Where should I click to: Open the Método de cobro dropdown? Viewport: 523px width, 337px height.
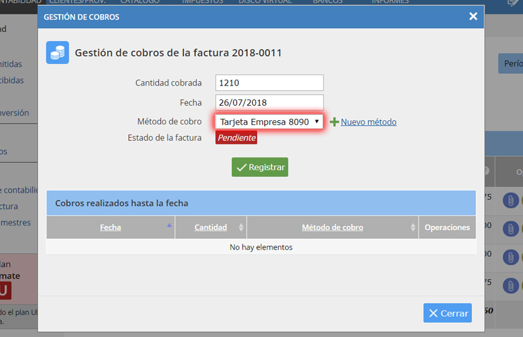pyautogui.click(x=269, y=122)
